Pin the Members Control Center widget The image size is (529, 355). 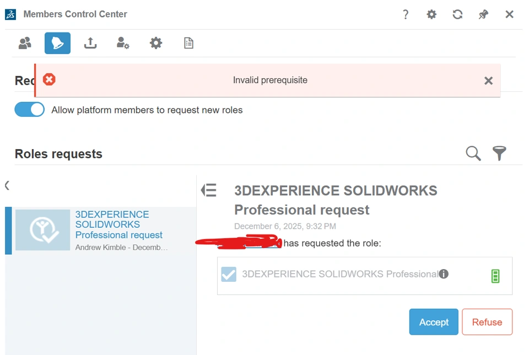coord(483,14)
